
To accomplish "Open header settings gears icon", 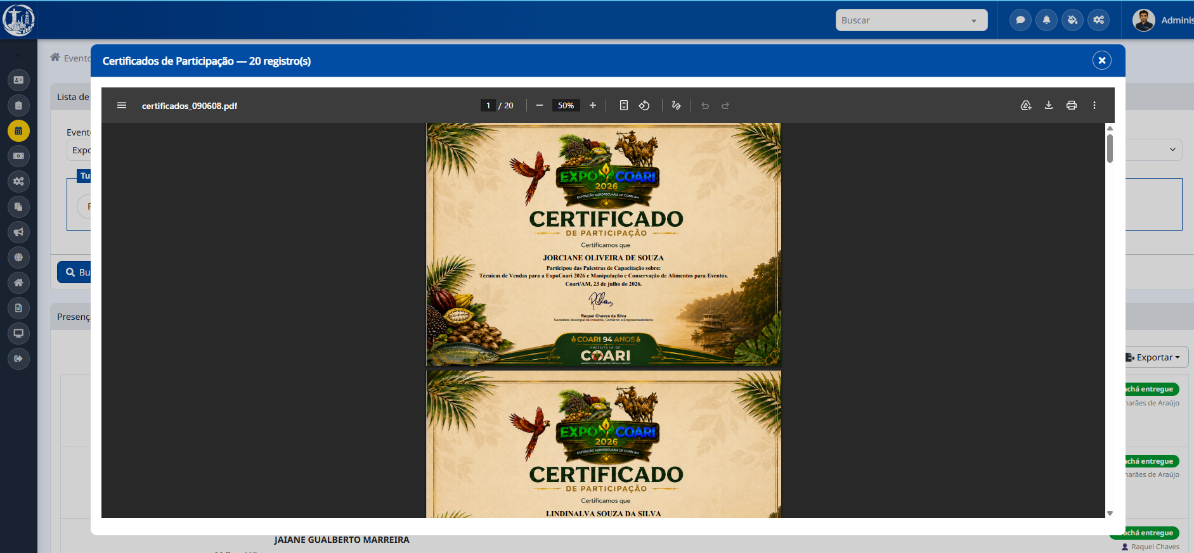I will coord(1098,20).
